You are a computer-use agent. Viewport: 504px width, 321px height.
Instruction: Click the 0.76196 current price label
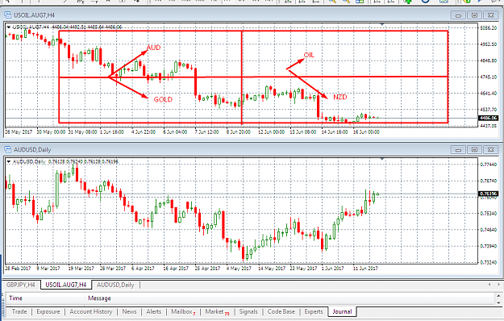pos(488,194)
